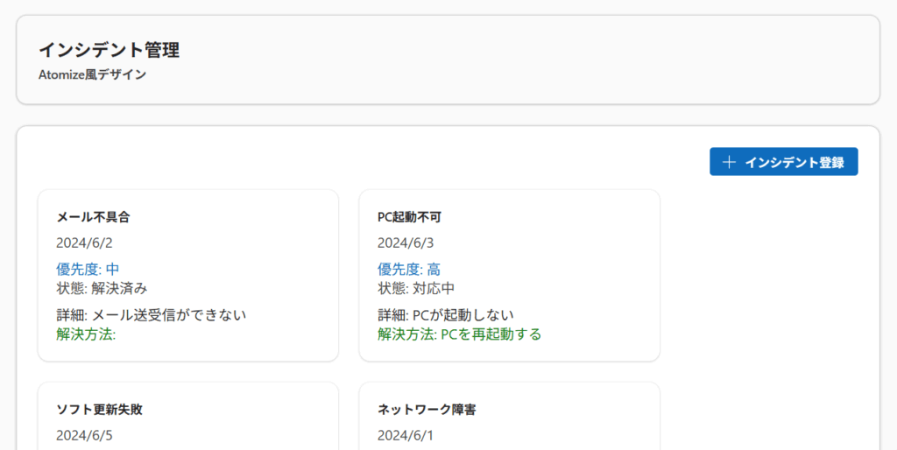The height and width of the screenshot is (450, 897).
Task: Select the 2024/6/2 date on メール不具合 card
Action: pos(84,243)
